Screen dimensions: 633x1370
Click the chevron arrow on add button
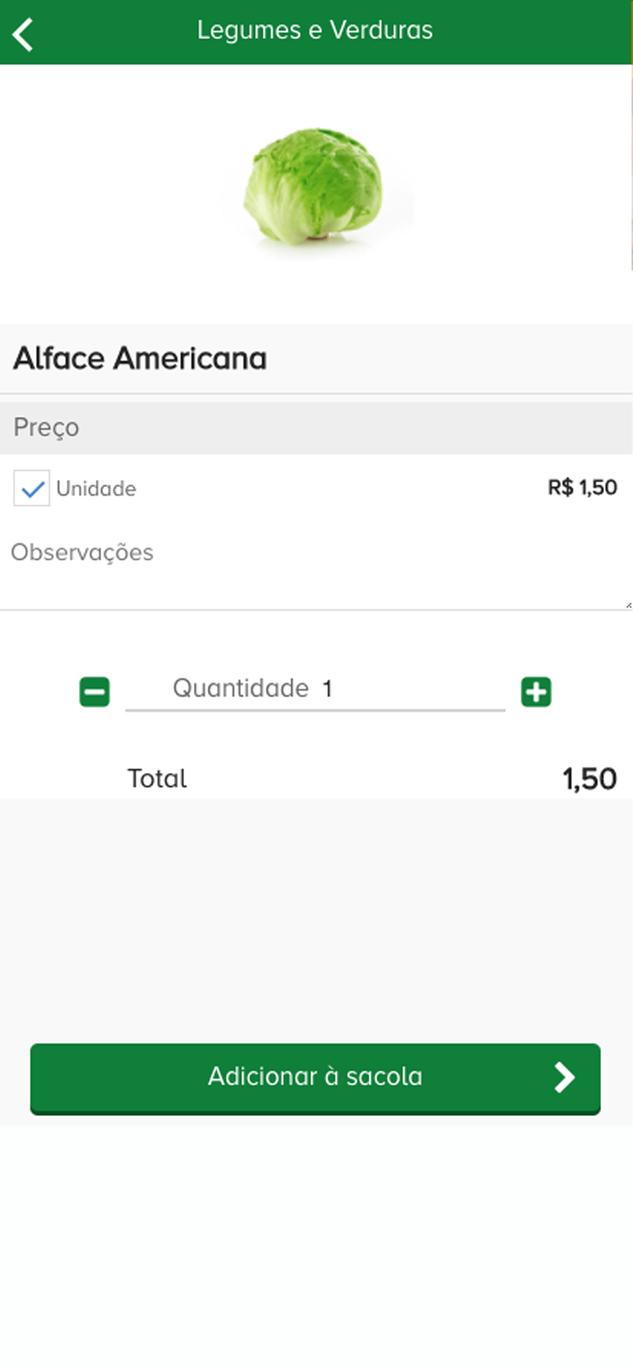pyautogui.click(x=564, y=1078)
